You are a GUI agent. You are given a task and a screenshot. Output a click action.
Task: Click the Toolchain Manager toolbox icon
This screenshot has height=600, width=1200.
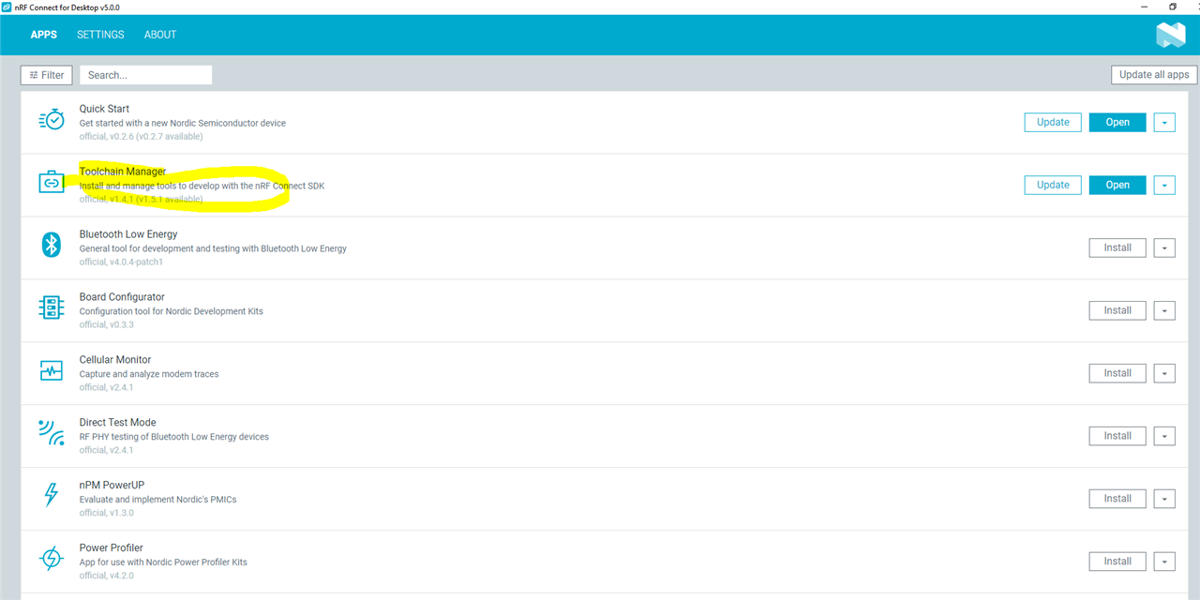click(x=51, y=183)
